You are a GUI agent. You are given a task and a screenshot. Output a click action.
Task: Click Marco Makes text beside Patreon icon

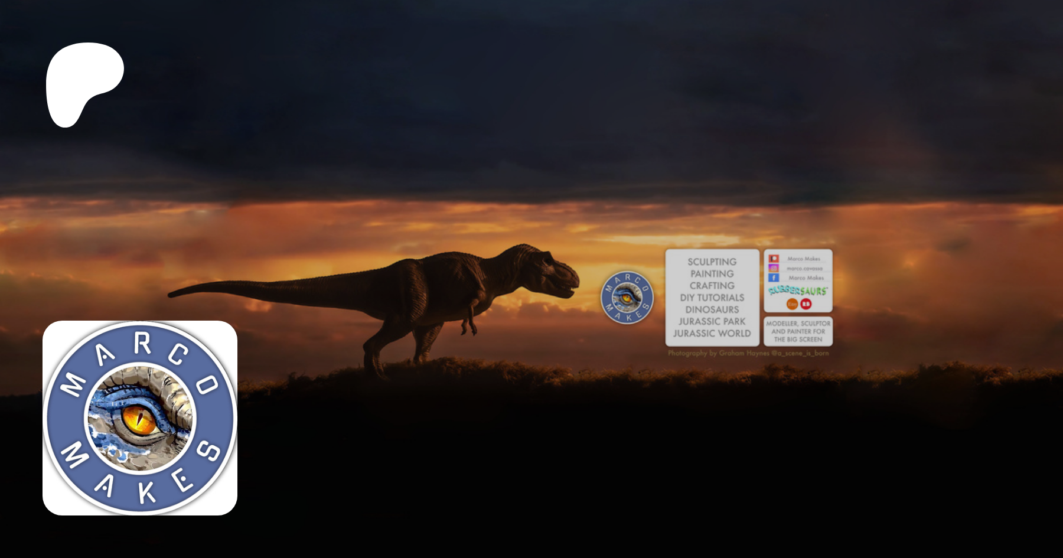point(804,259)
